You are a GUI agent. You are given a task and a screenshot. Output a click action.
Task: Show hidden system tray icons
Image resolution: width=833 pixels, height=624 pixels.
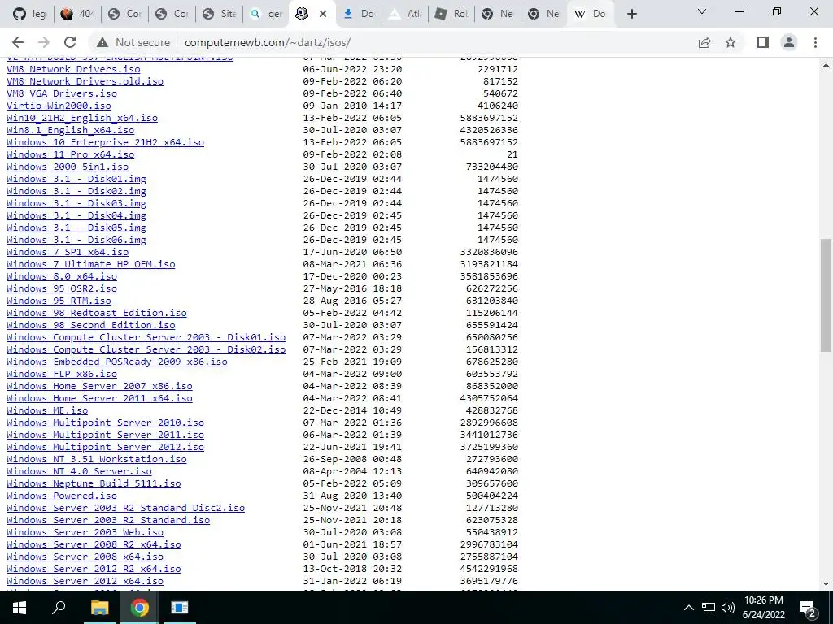pos(688,608)
